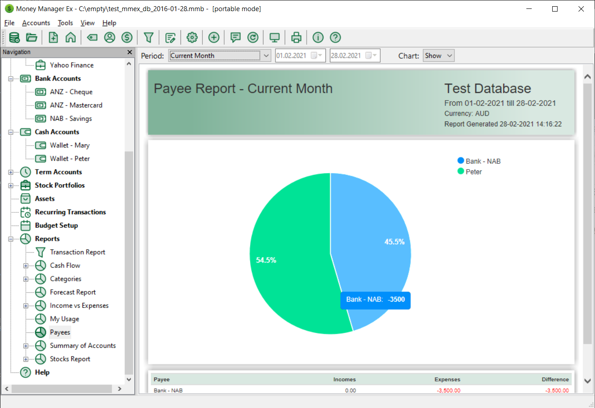This screenshot has height=408, width=595.
Task: Show or hide the chart via Chart selector
Action: click(x=438, y=55)
